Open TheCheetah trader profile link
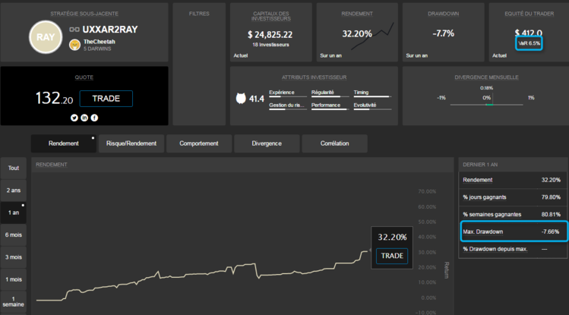569x315 pixels. (100, 41)
